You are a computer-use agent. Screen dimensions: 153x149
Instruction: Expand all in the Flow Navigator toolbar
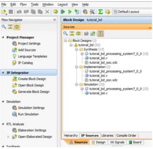(17, 27)
